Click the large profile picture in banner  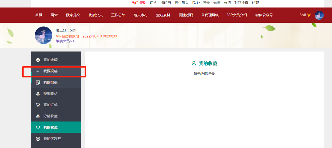coord(44,35)
